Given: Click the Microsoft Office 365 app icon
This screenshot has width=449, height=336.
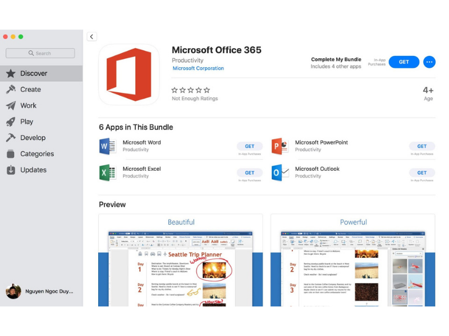Looking at the screenshot, I should pos(129,74).
